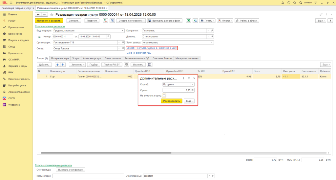Expand Договор dropdown
This screenshot has width=336, height=180.
[x=208, y=37]
